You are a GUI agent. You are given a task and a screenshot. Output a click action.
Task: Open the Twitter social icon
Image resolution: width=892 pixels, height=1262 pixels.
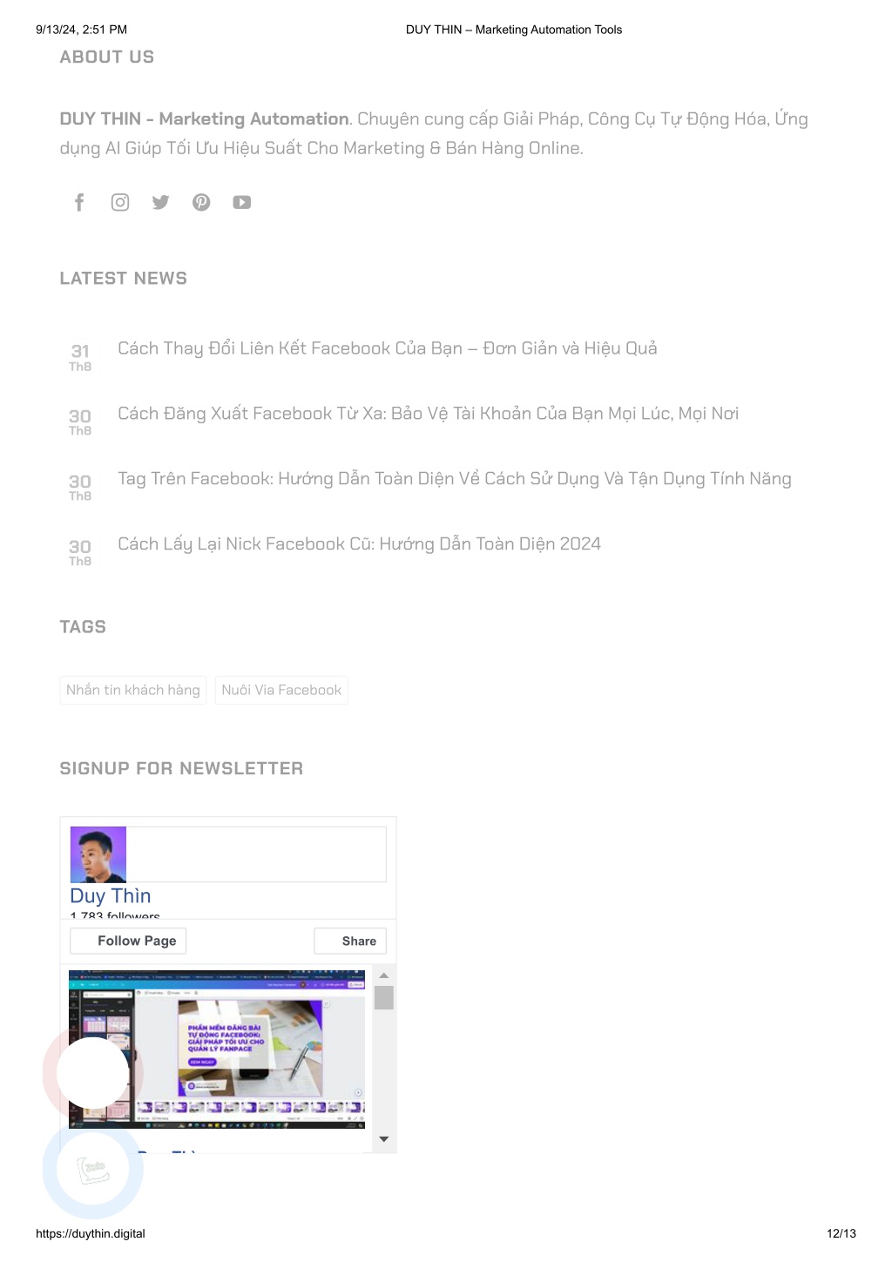(160, 203)
